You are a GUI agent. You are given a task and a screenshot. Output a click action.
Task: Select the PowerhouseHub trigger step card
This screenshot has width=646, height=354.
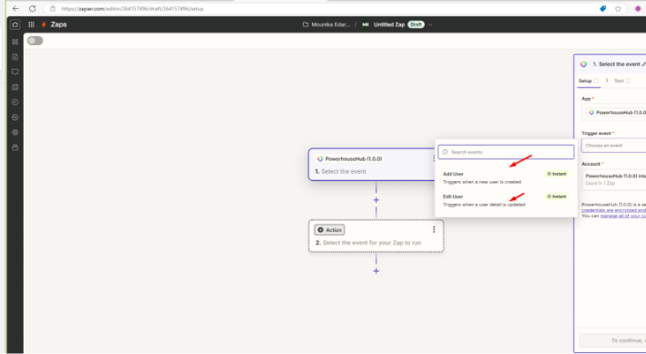372,165
